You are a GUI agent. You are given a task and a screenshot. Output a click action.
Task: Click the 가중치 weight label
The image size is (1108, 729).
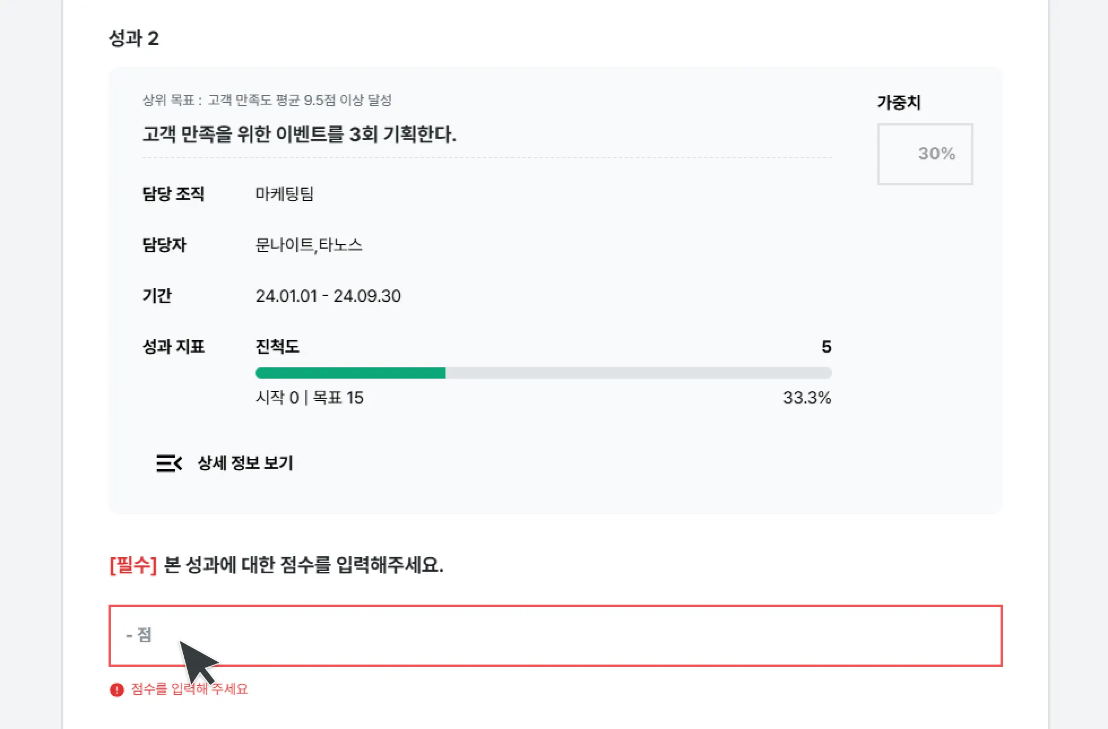[x=898, y=102]
